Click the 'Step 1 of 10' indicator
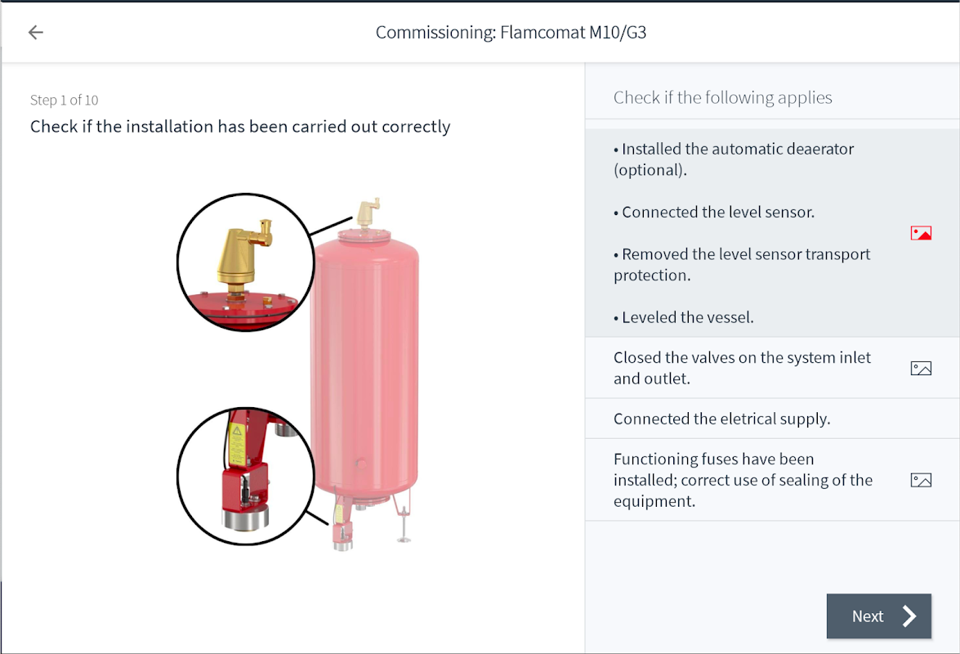 [x=64, y=101]
